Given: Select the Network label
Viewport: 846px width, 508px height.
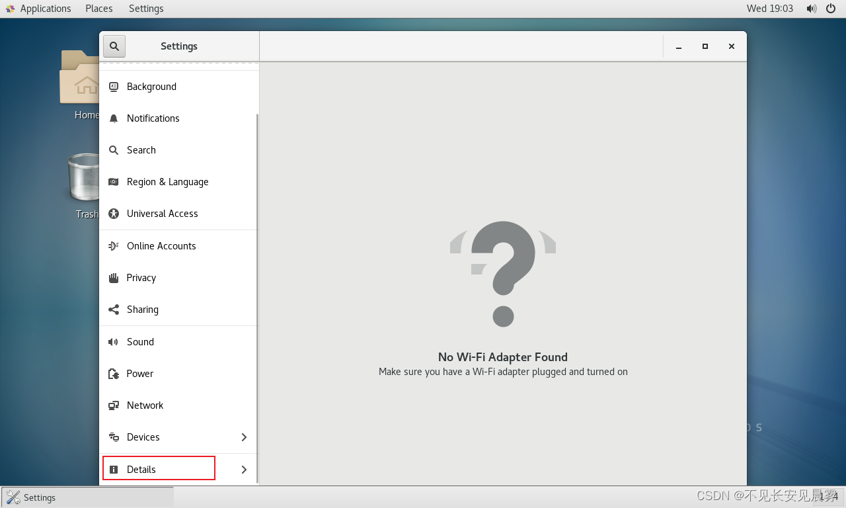Looking at the screenshot, I should pos(145,405).
